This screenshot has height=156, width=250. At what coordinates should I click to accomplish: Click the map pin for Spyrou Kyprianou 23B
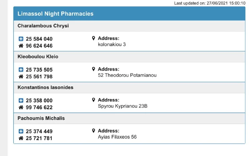[x=93, y=100]
